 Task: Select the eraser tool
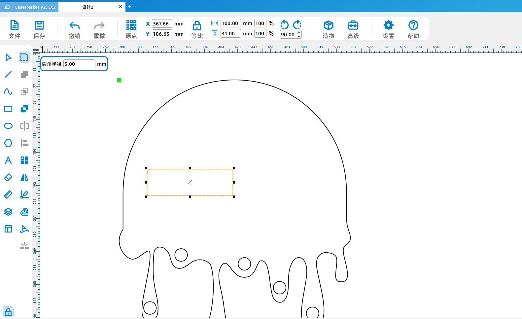8,177
